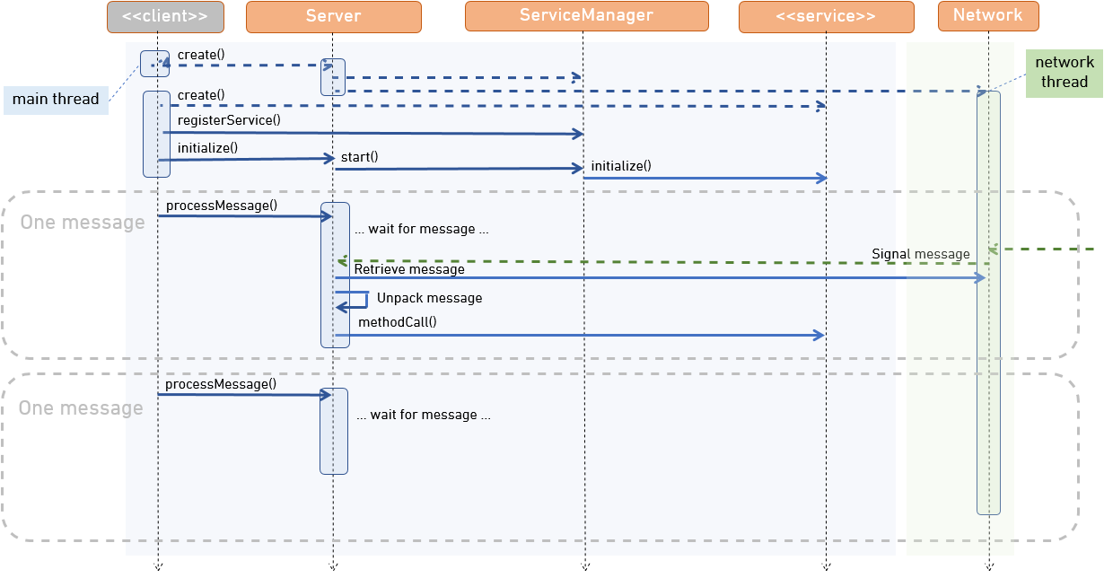Select the registerService() message arrow
This screenshot has width=1104, height=578.
pos(377,133)
